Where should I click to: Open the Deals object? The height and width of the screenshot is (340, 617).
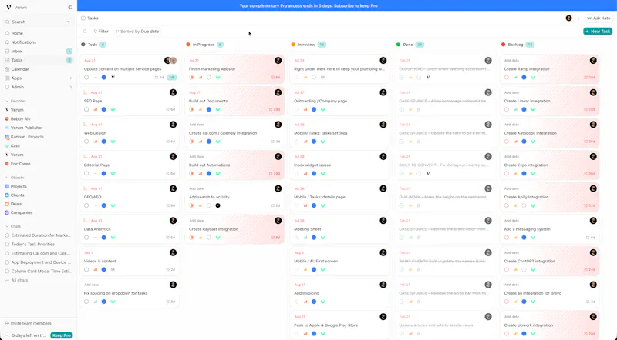(x=15, y=204)
